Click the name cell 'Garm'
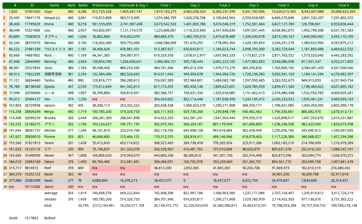The width and height of the screenshot is (362, 224). coord(49,187)
